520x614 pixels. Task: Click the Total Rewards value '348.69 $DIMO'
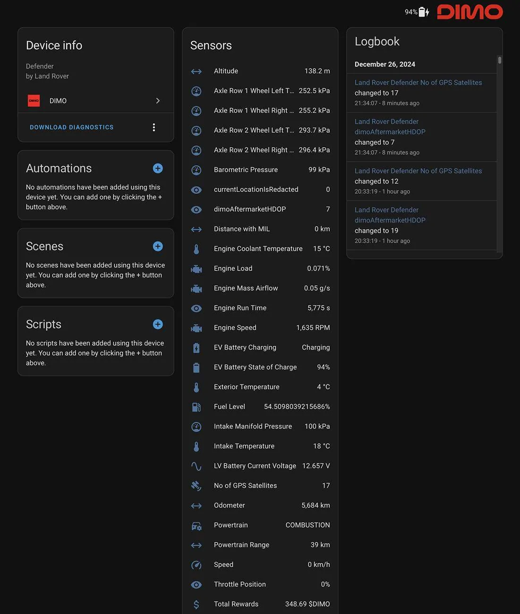click(307, 604)
